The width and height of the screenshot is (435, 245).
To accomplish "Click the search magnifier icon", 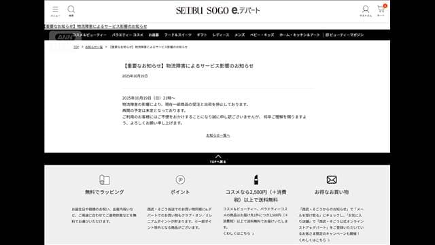I will tap(71, 10).
